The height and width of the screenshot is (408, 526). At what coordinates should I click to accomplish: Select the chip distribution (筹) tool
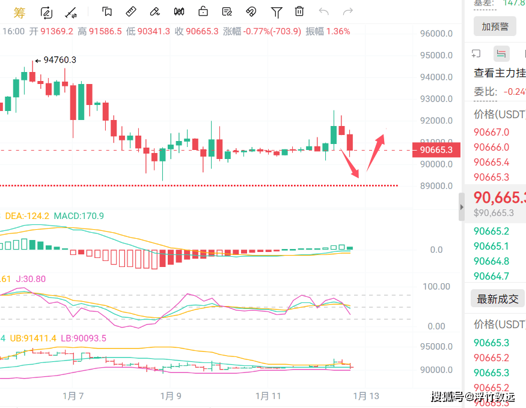click(19, 12)
